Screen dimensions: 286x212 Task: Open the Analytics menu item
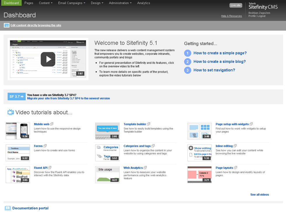(x=144, y=3)
